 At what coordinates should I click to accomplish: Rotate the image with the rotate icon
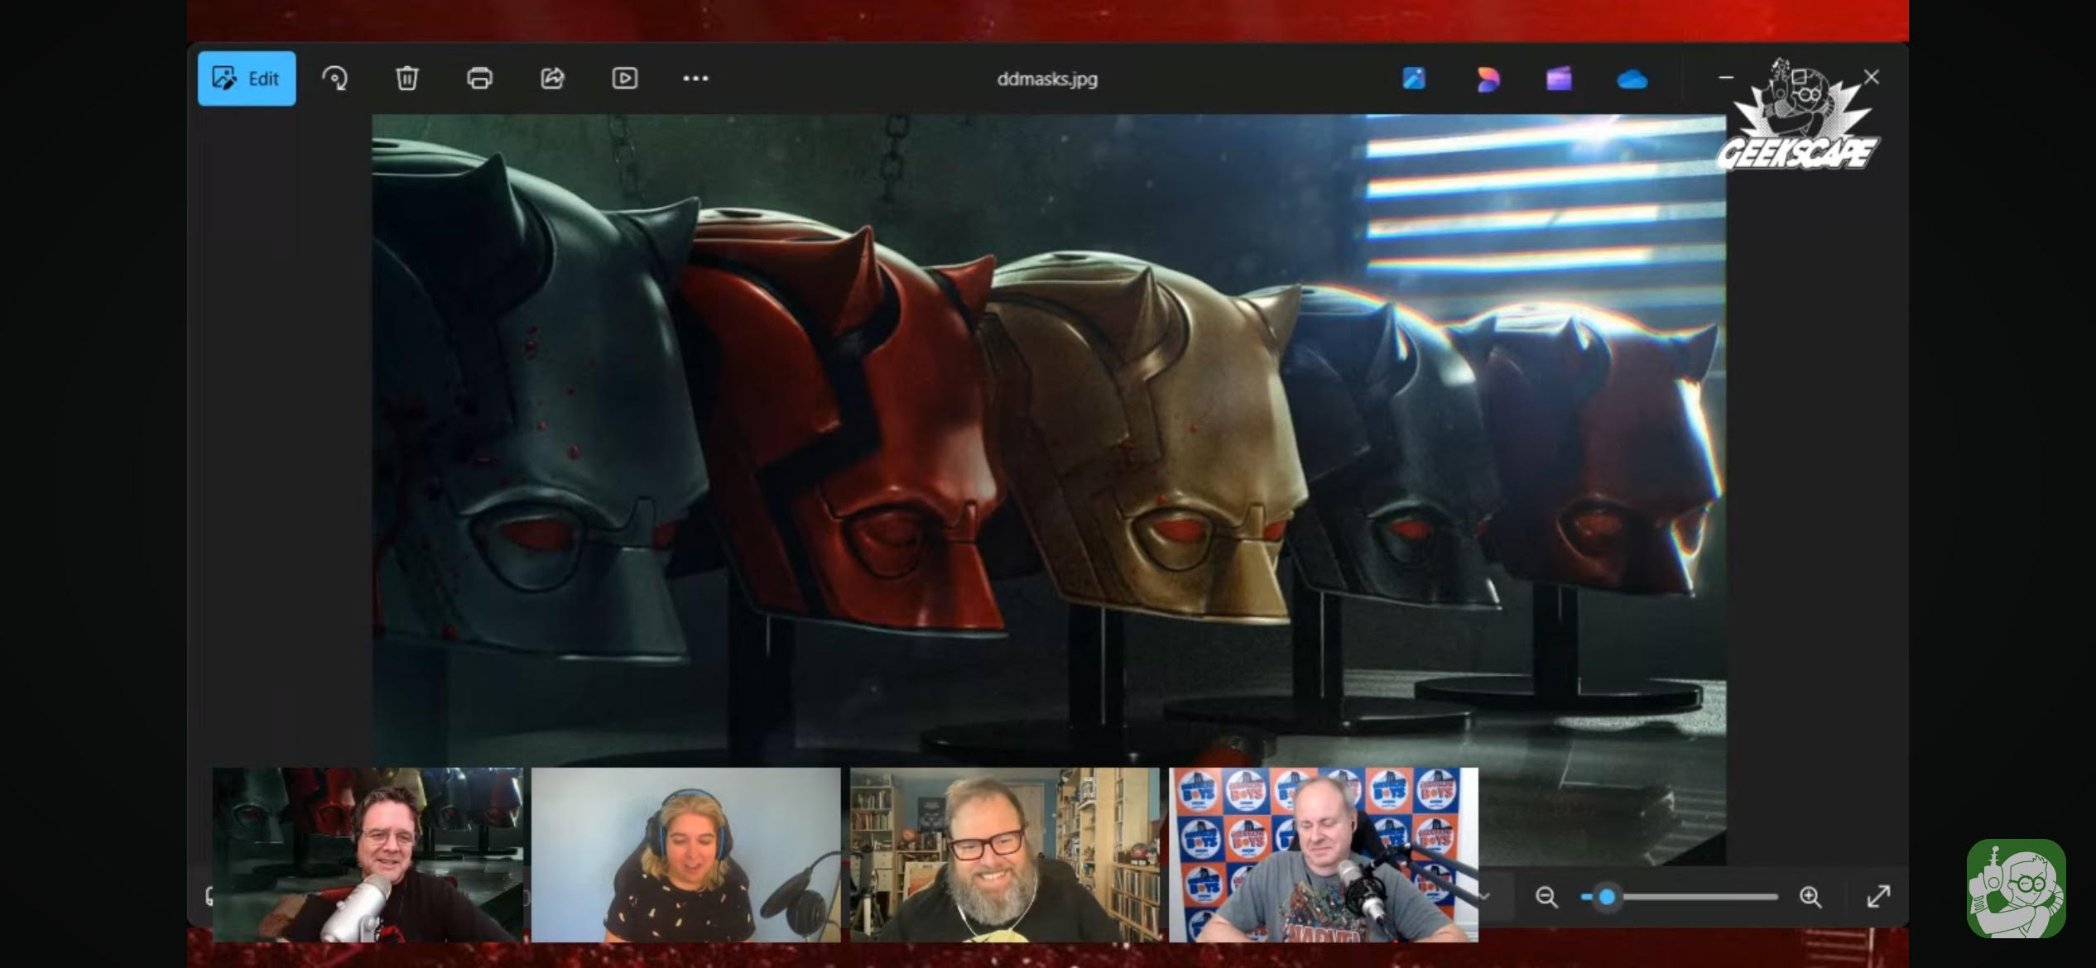(334, 79)
